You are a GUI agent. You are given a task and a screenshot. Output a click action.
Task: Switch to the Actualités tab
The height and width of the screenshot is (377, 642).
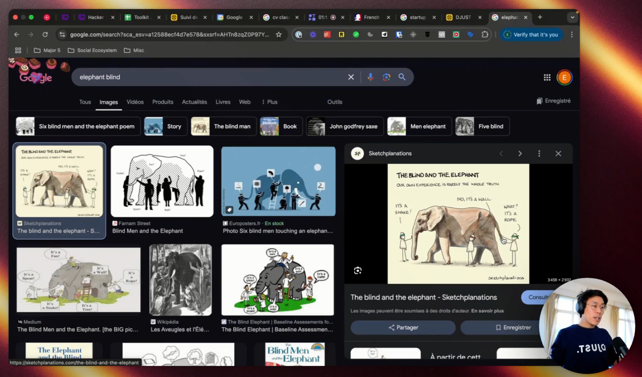click(194, 102)
